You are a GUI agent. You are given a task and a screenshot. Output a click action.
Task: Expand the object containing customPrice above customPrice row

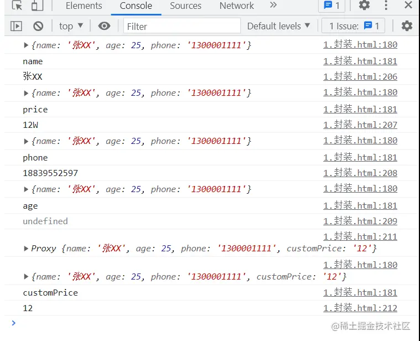pos(26,276)
